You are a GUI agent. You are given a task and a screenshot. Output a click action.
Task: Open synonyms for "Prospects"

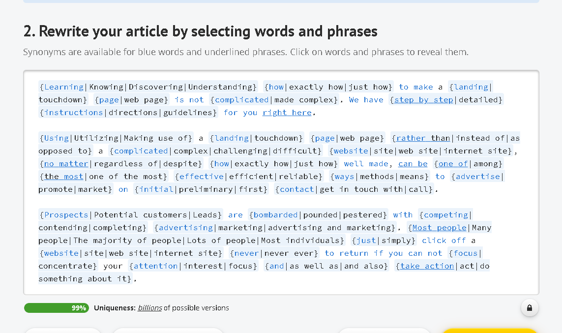tap(66, 215)
